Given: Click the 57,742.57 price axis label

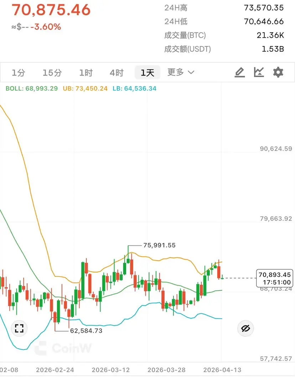Looking at the screenshot, I should [x=276, y=359].
